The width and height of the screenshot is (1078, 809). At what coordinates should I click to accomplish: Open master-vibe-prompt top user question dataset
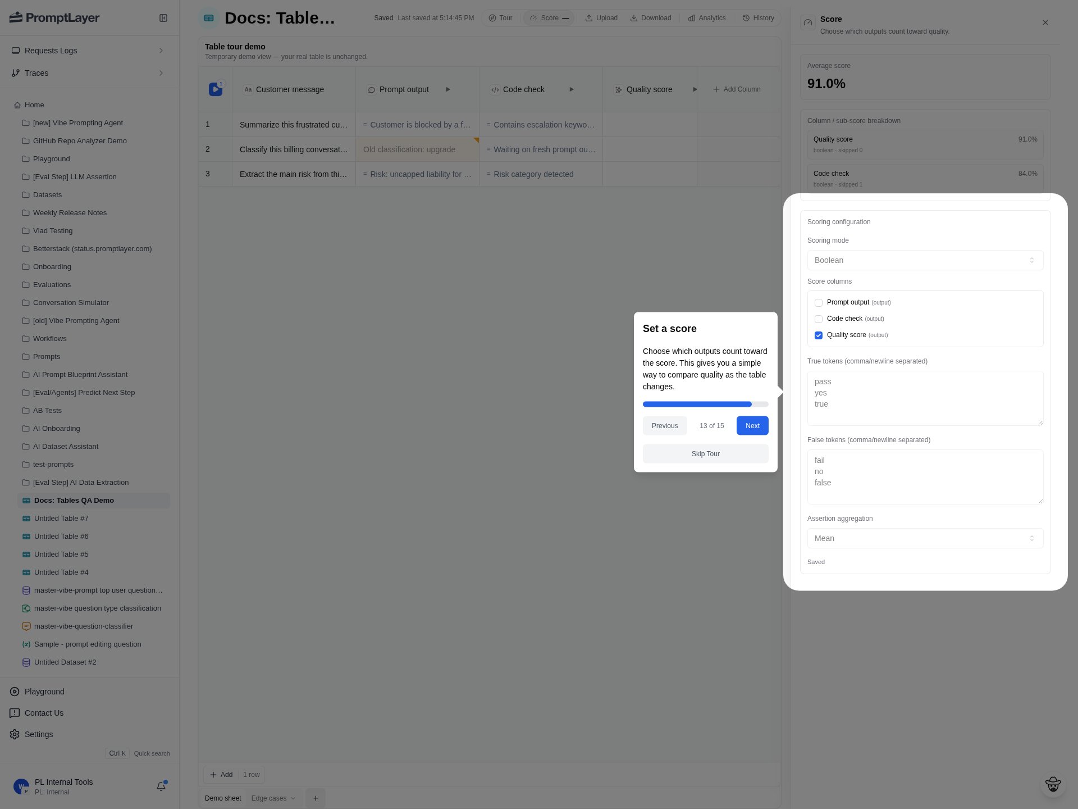click(x=98, y=590)
